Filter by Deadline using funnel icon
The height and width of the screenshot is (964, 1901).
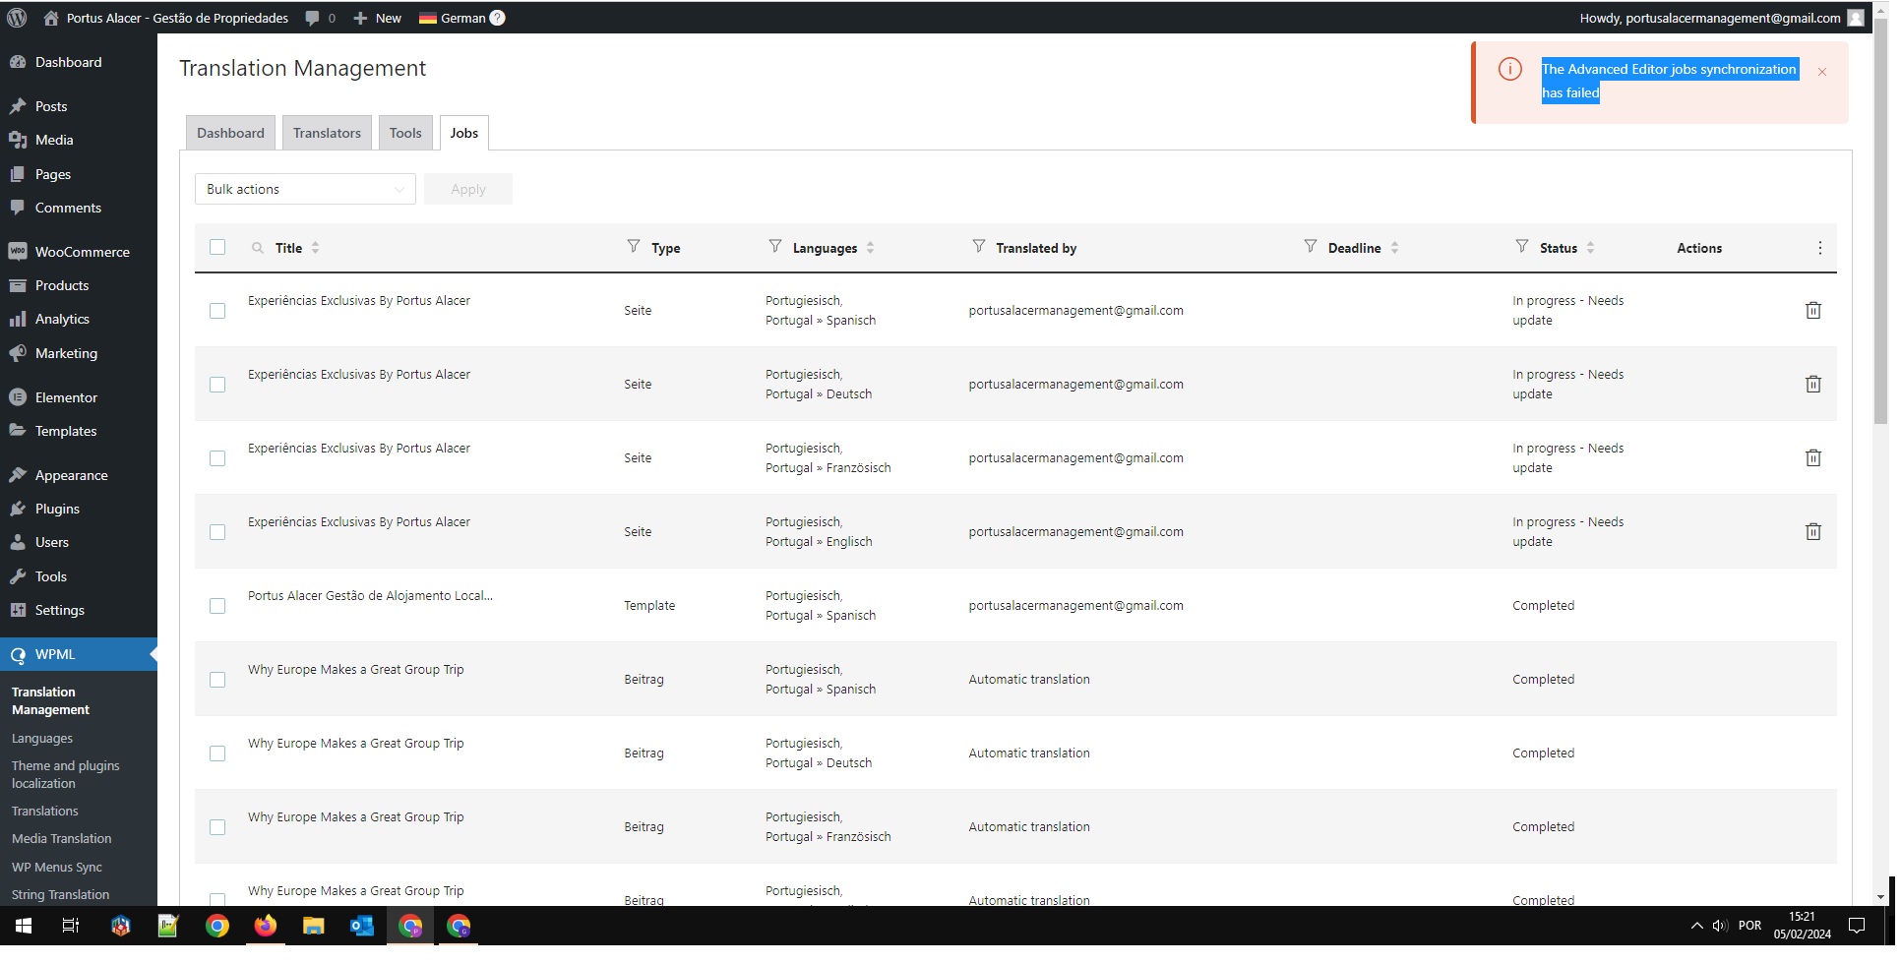1311,246
